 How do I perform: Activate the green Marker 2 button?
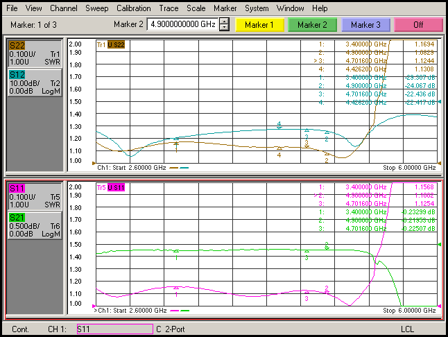(313, 25)
